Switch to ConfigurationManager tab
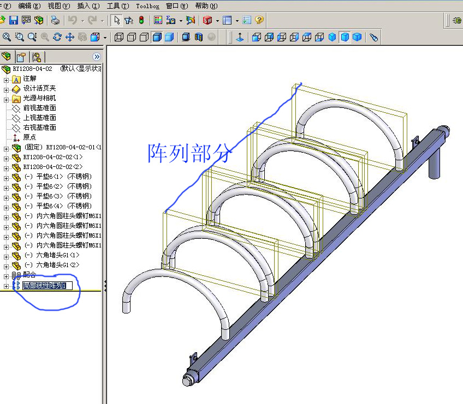This screenshot has height=404, width=463. coord(37,57)
